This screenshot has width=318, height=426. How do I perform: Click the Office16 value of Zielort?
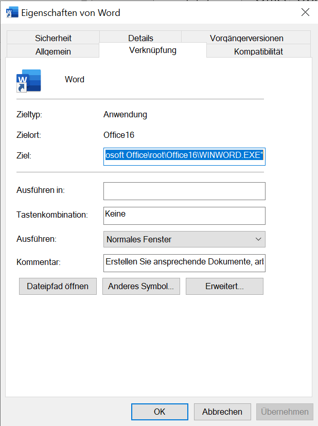[x=119, y=135]
